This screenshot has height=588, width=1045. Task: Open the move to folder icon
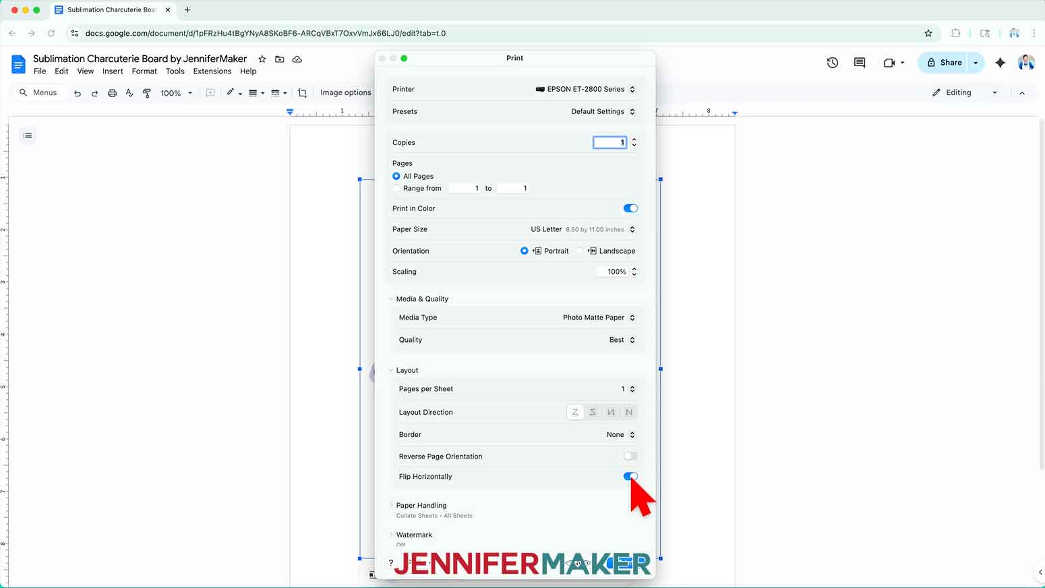pos(280,59)
